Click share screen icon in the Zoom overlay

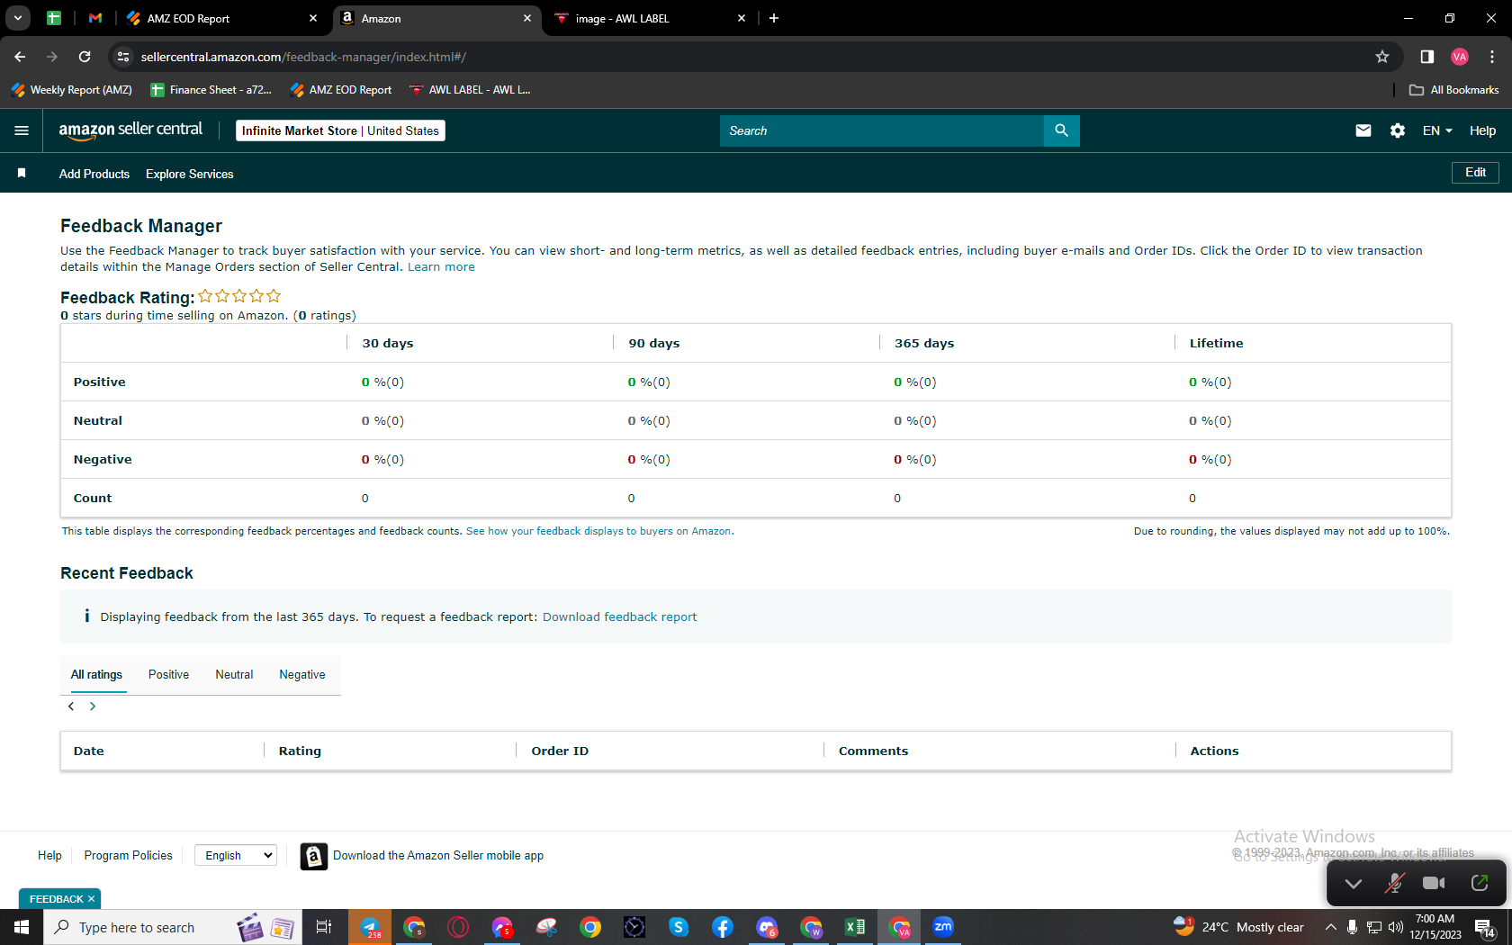pos(1480,883)
